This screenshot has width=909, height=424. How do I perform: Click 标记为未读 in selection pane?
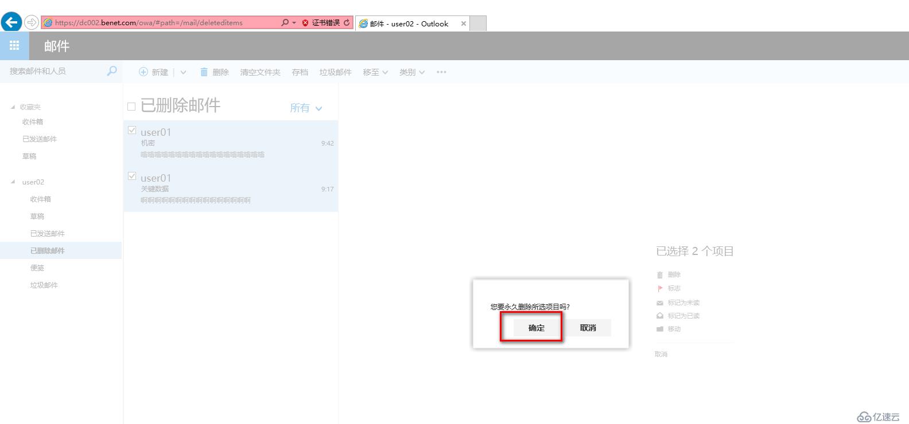(x=678, y=303)
